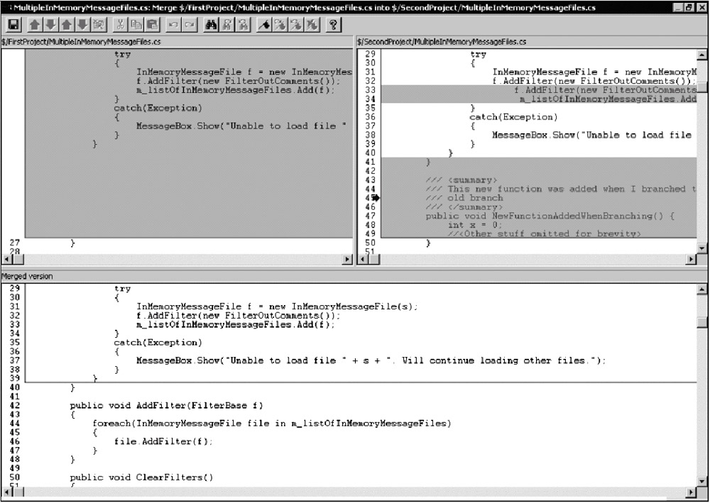Click the Redo toolbar icon
This screenshot has width=710, height=503.
(189, 25)
